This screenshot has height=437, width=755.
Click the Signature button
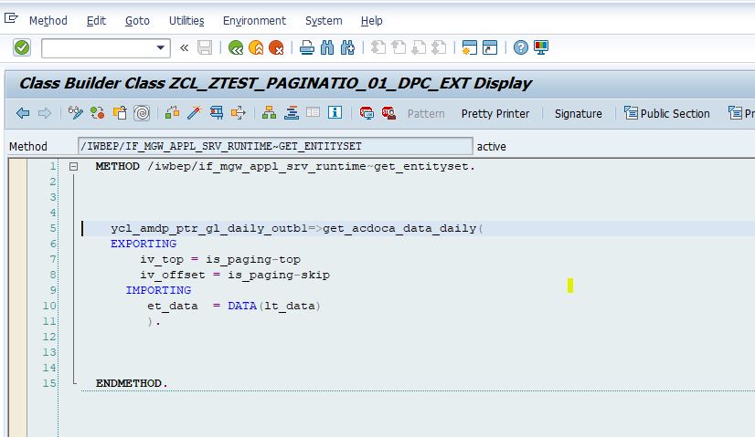point(579,114)
